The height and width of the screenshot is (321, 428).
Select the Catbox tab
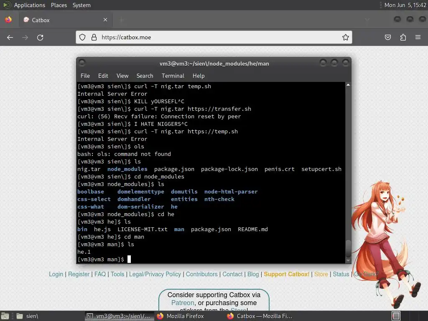click(x=66, y=20)
